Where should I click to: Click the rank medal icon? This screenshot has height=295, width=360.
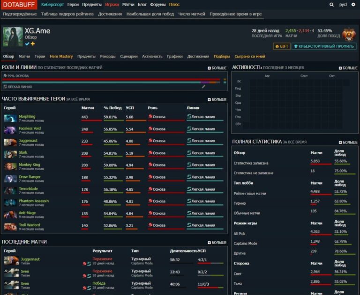[x=349, y=35]
